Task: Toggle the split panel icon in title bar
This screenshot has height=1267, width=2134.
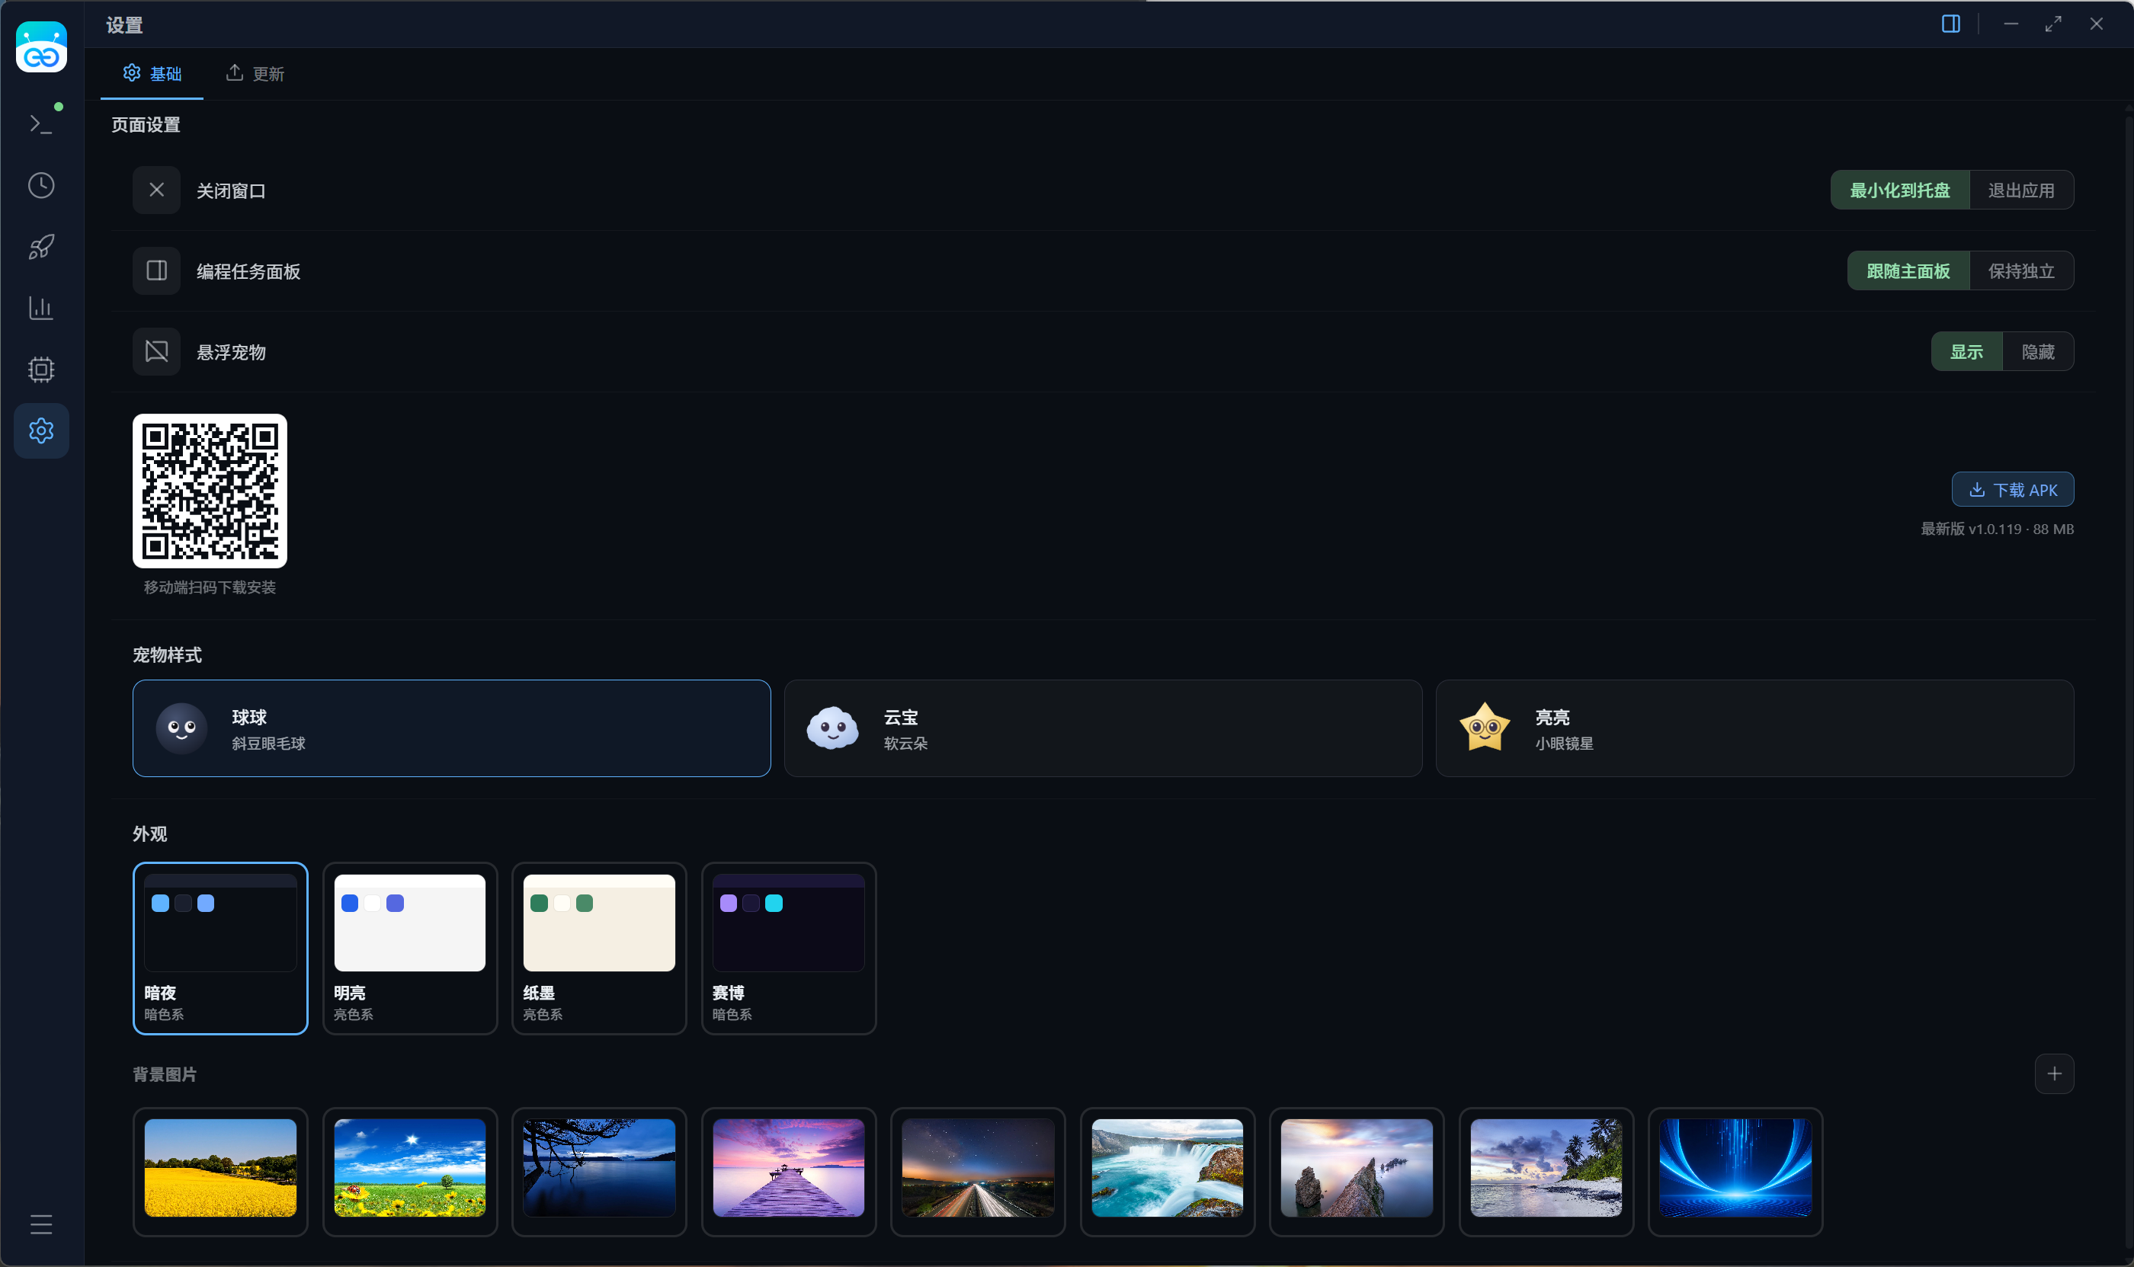Action: tap(1950, 24)
